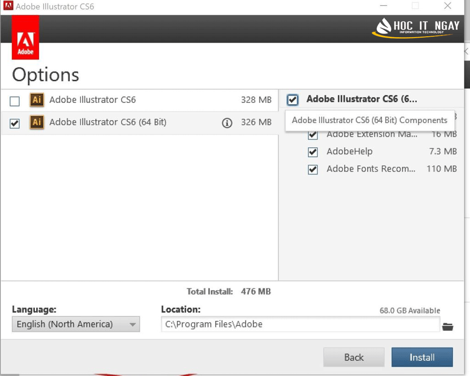Minimize the Adobe Illustrator CS6 installer window
The height and width of the screenshot is (376, 470).
(x=383, y=6)
